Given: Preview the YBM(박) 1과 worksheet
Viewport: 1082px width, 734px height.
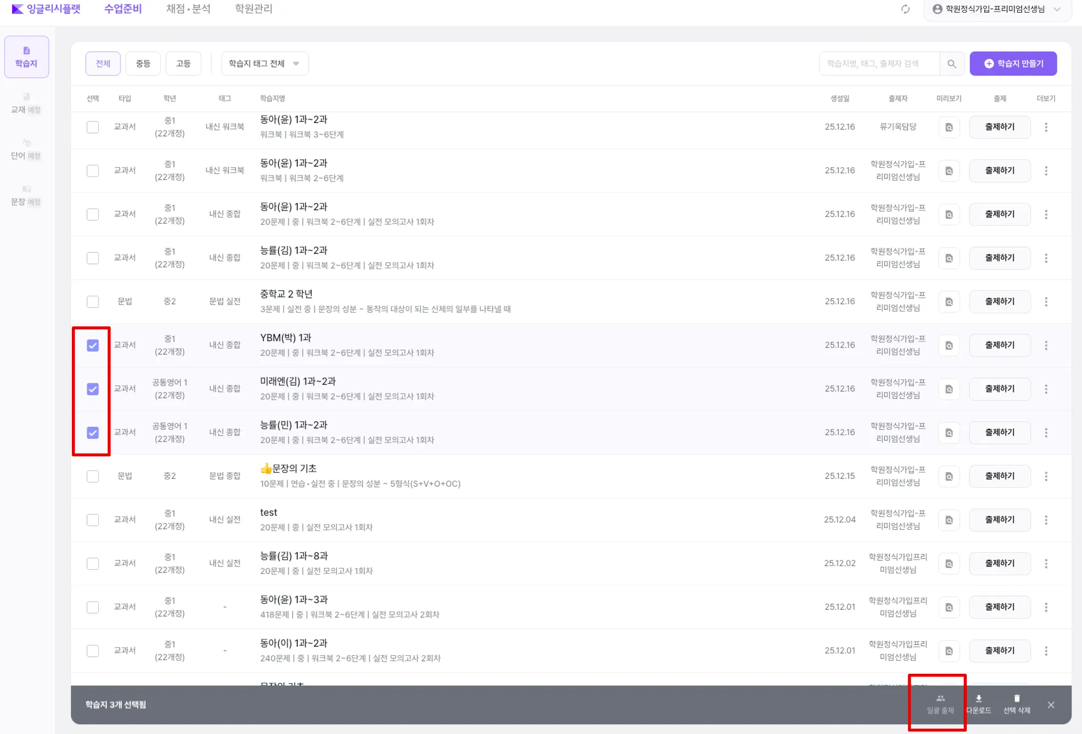Looking at the screenshot, I should pos(949,345).
